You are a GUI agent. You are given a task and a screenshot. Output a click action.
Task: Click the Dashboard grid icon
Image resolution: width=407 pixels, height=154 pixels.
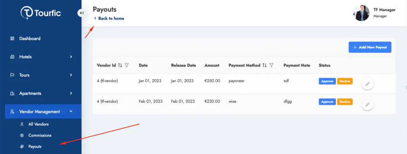12,39
